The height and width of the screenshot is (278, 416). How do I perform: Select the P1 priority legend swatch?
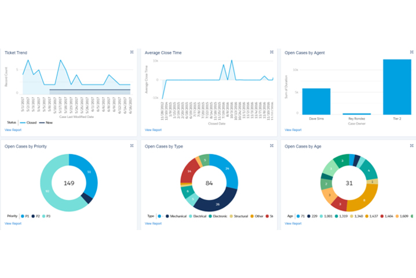point(23,216)
